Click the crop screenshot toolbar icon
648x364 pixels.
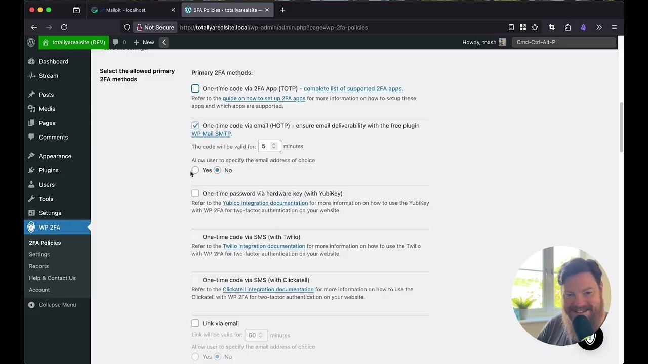coord(552,27)
